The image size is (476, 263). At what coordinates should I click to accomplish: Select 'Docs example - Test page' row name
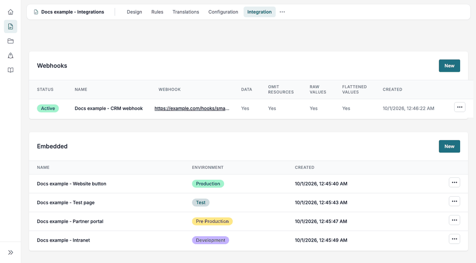(66, 203)
